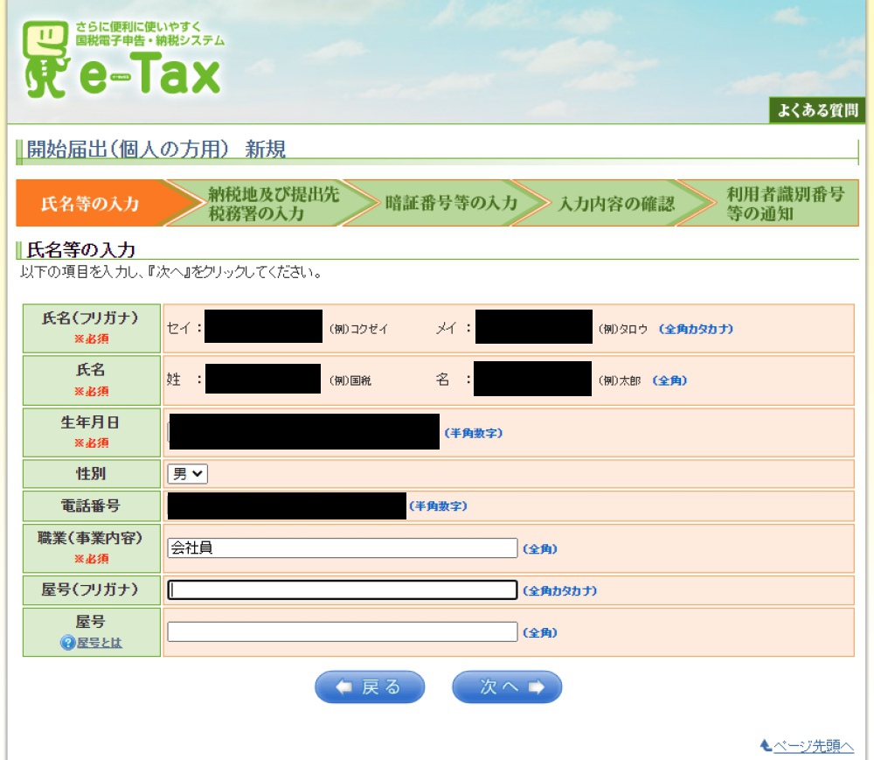Screen dimensions: 874x760
Task: Click the (全角カタカナ) hint in 氏名(フリガナ) row
Action: [696, 329]
